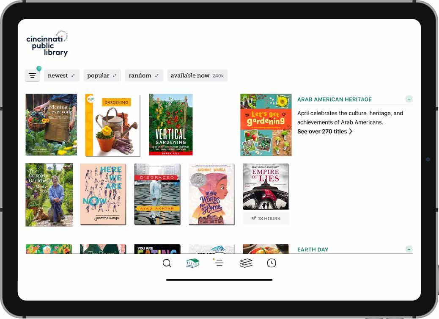Sort by random
The height and width of the screenshot is (319, 439).
point(144,75)
